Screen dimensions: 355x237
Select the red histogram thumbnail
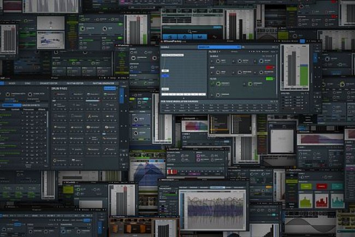tap(322, 201)
